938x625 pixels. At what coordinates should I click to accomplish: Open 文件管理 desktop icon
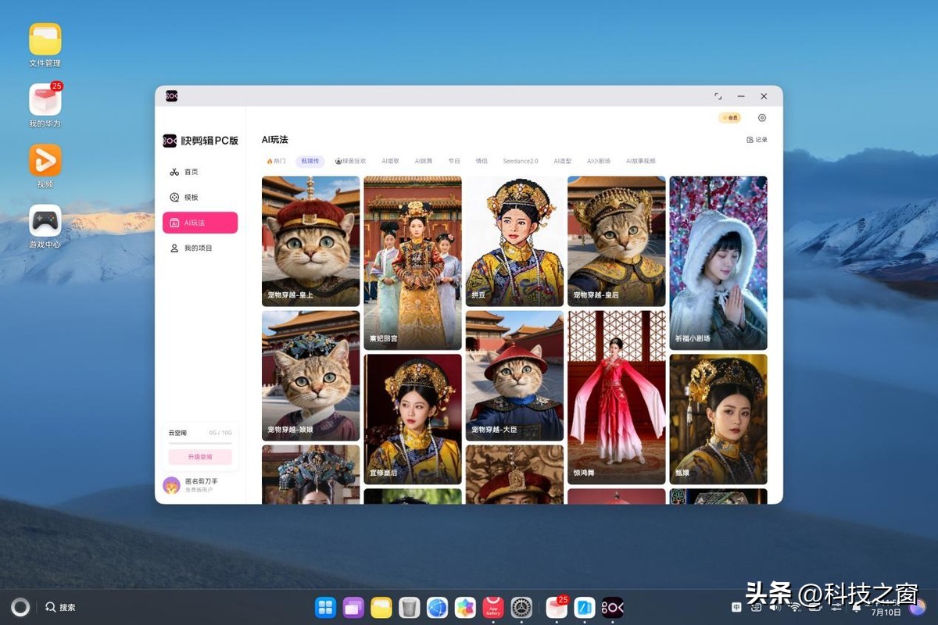pos(45,39)
